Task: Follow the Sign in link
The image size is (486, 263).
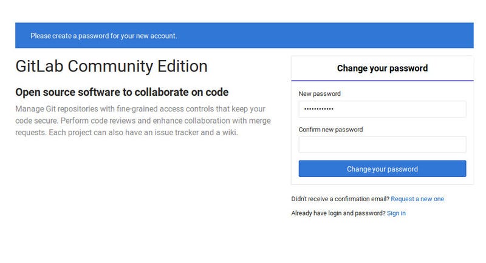Action: (396, 213)
